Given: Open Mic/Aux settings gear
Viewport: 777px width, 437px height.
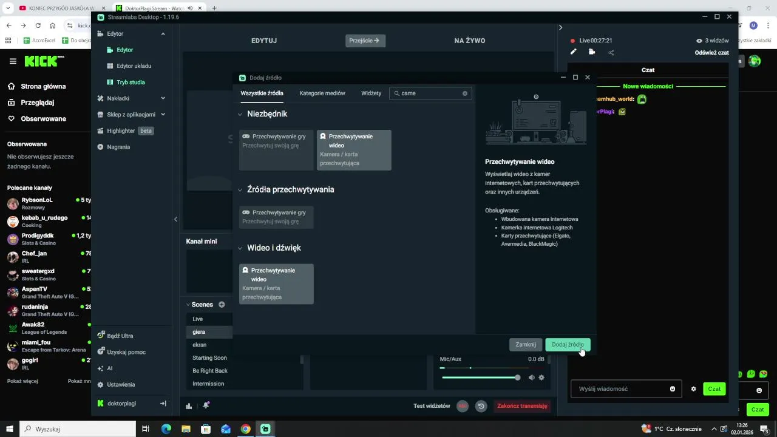Looking at the screenshot, I should 541,378.
